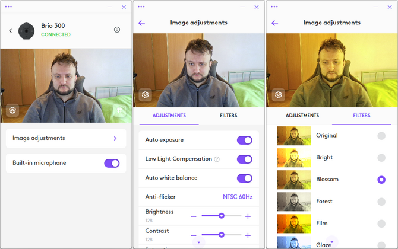This screenshot has height=249, width=398.
Task: Click Brio 300 device name
Action: click(53, 26)
